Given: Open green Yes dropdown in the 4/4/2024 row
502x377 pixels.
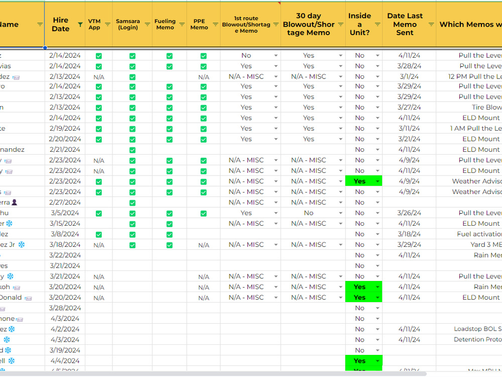Looking at the screenshot, I should (378, 361).
